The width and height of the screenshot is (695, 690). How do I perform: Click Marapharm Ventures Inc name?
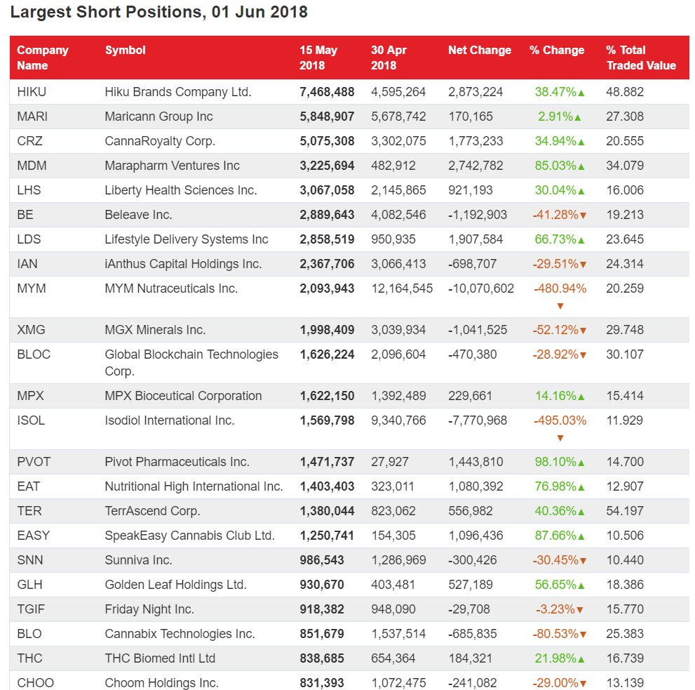pyautogui.click(x=172, y=166)
